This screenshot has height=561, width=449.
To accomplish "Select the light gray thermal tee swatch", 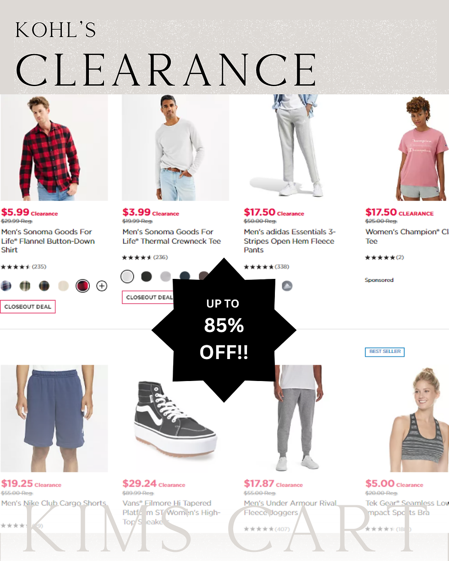I will coord(165,277).
